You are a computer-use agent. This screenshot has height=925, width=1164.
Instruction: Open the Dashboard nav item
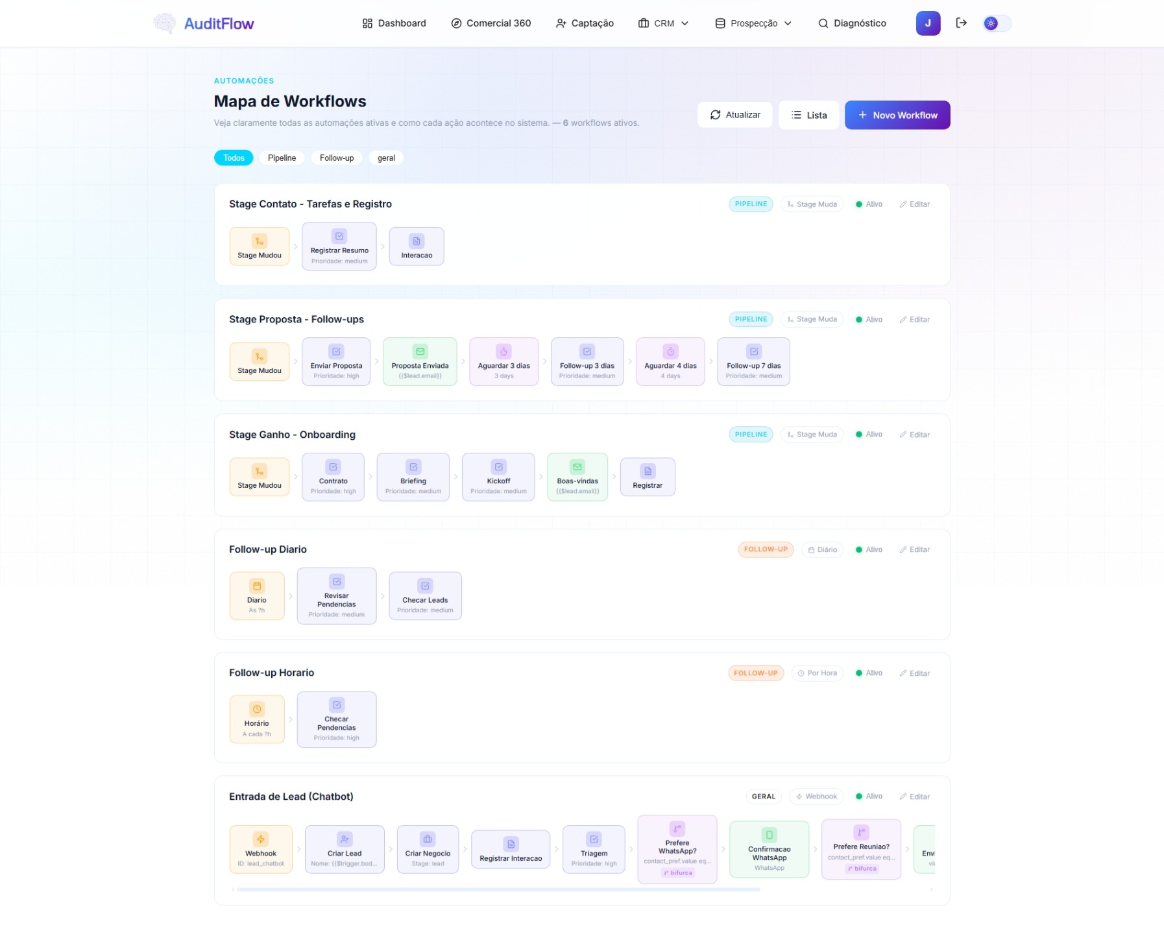(394, 23)
